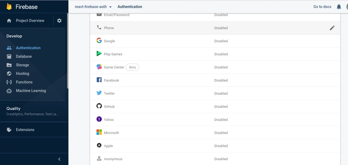Viewport: 348px width, 165px height.
Task: Click the Yahoo provider icon
Action: [x=99, y=119]
